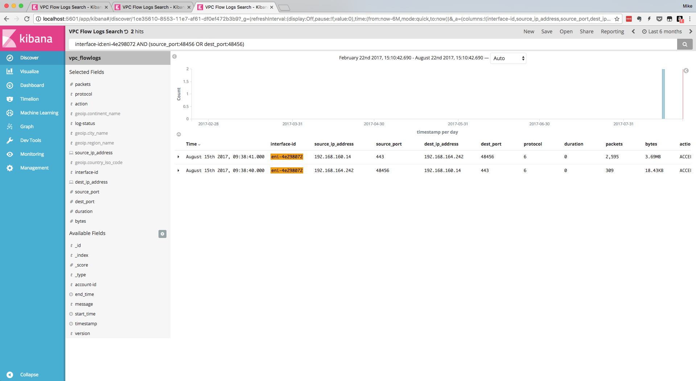Viewport: 696px width, 381px height.
Task: Select geoip.continent_name field
Action: click(x=98, y=114)
